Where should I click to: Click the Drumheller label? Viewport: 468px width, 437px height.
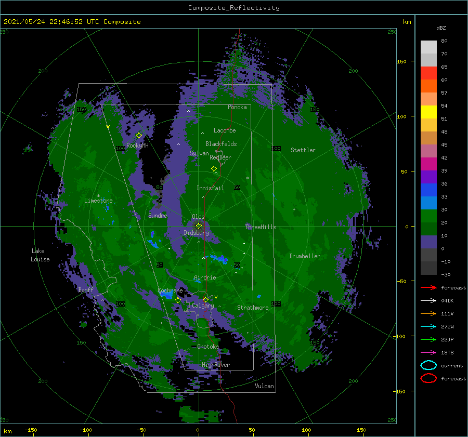[305, 256]
